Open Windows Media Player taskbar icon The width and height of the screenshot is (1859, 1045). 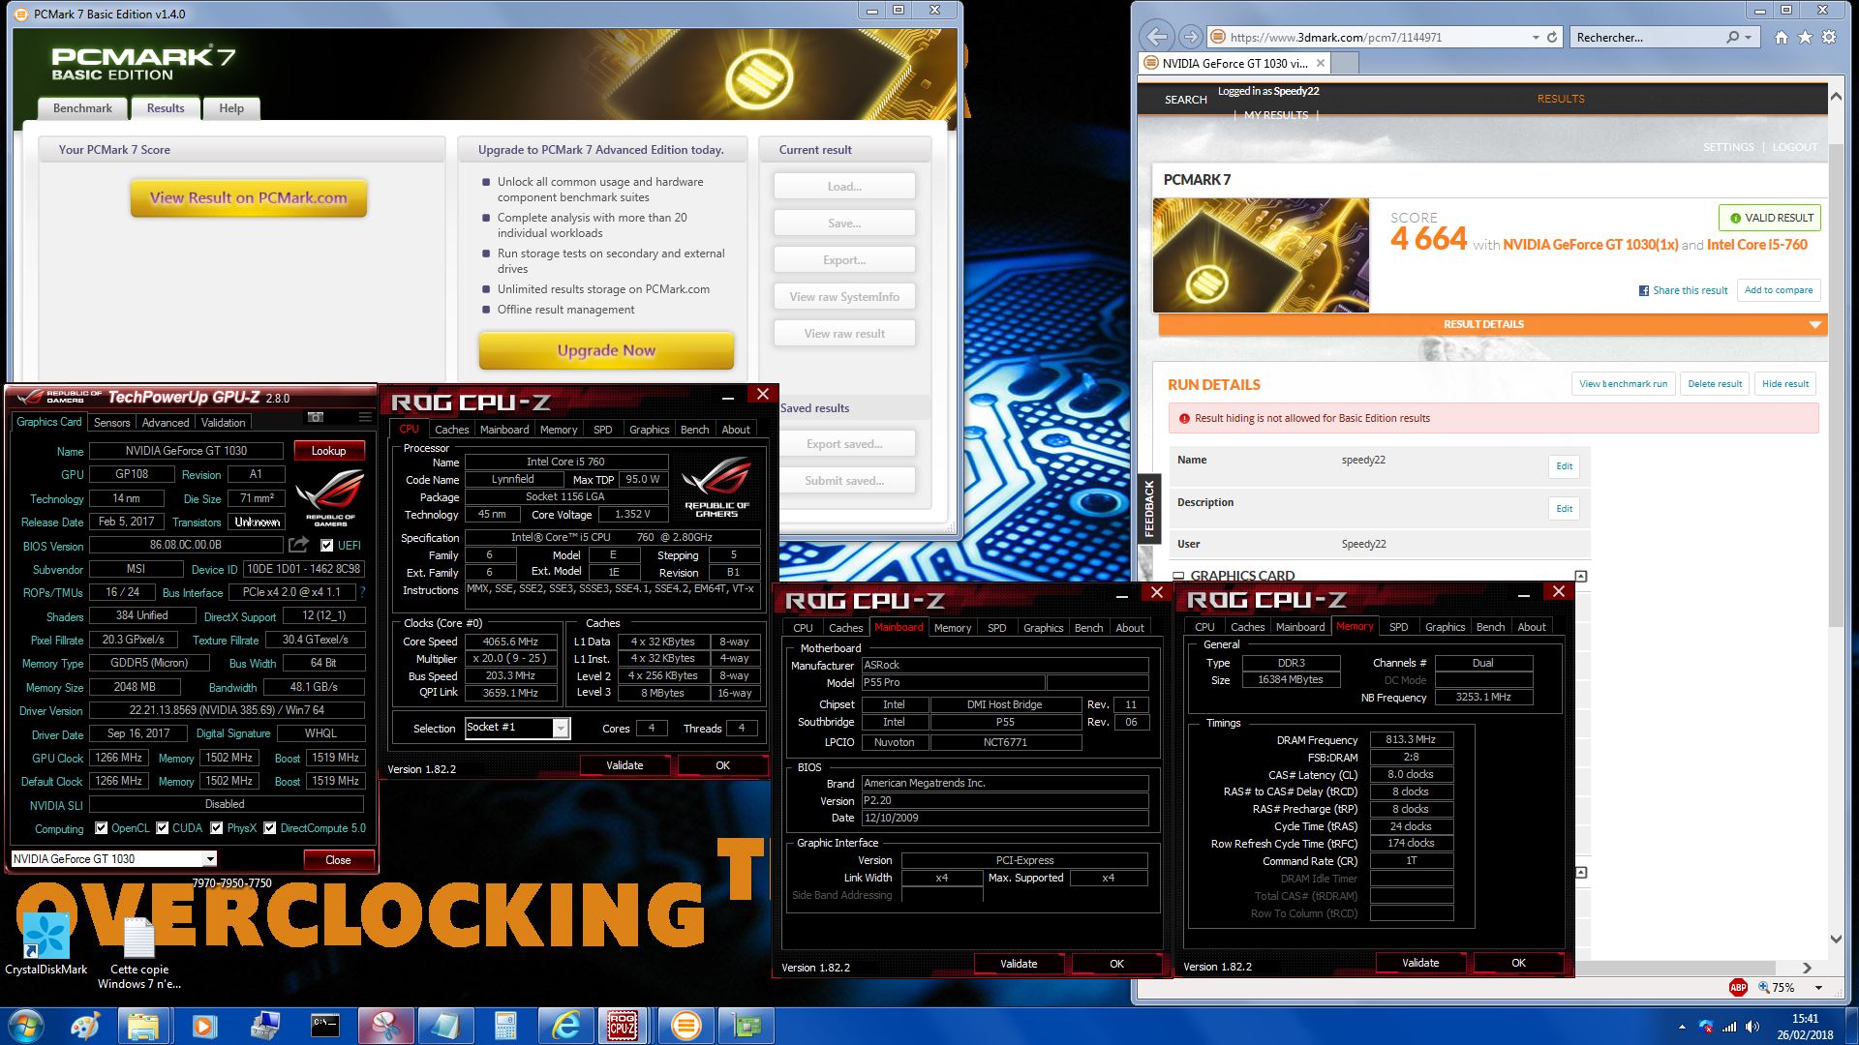pos(203,1026)
